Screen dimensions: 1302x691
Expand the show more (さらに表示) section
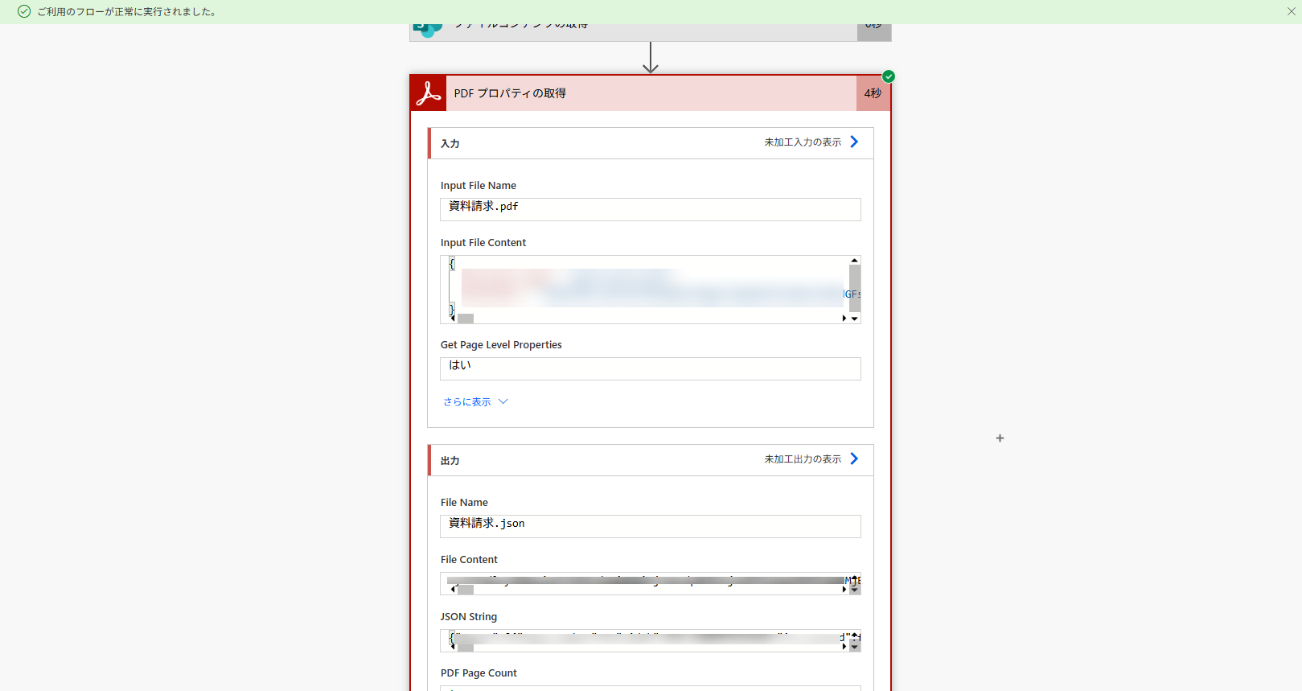(475, 401)
